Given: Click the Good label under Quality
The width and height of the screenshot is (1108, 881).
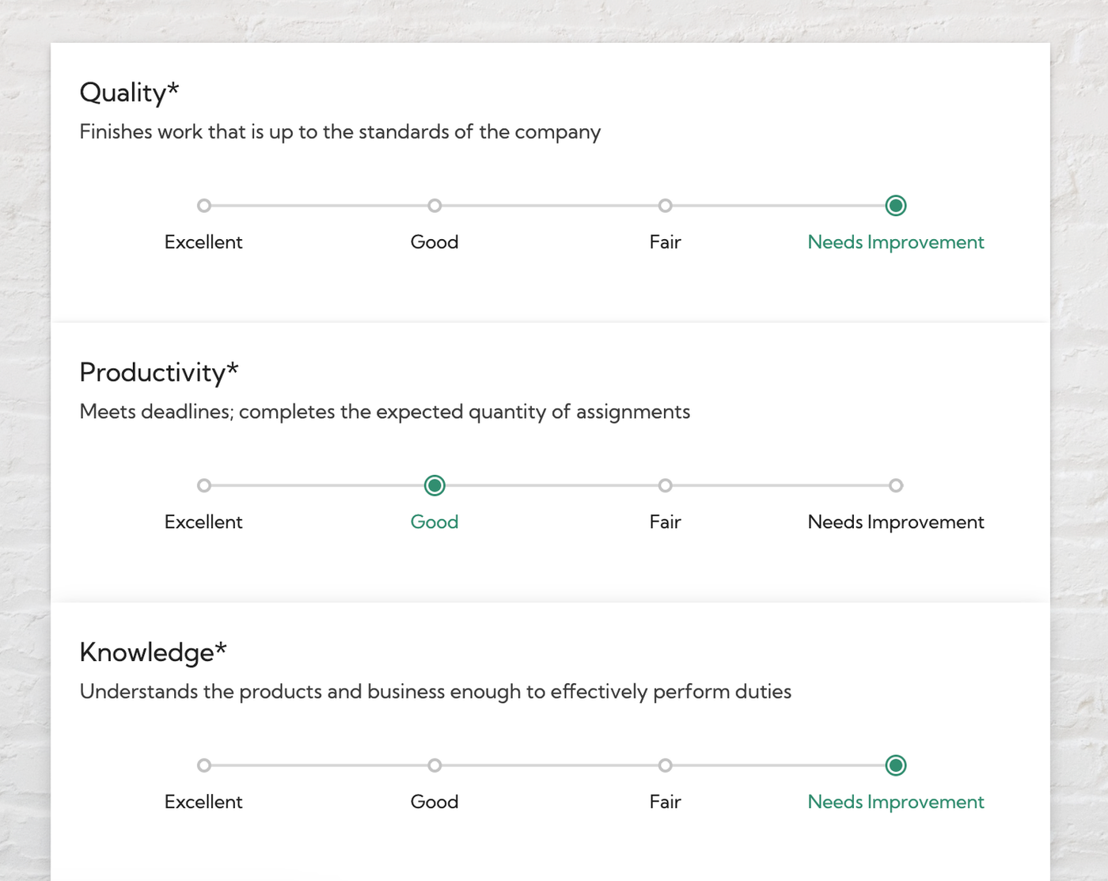Looking at the screenshot, I should [434, 242].
